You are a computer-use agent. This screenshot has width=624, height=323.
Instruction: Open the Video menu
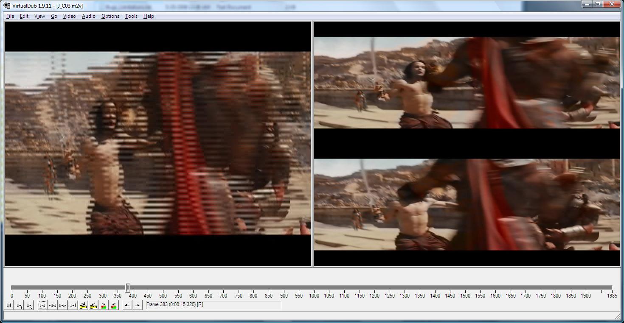point(69,16)
